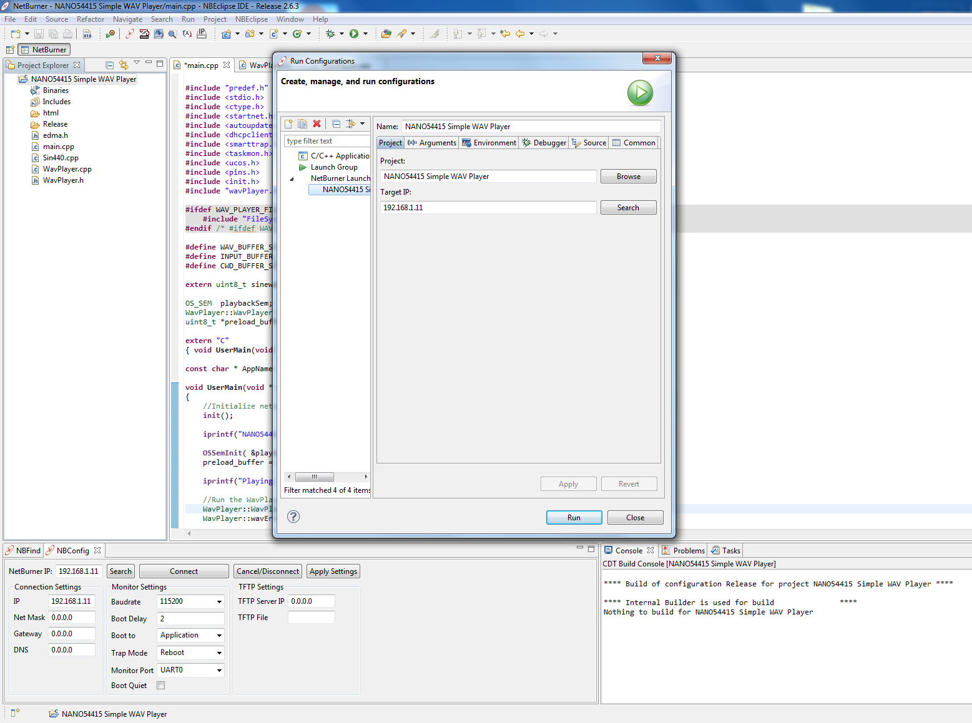Delete selected launch configuration red X
This screenshot has height=723, width=972.
317,124
